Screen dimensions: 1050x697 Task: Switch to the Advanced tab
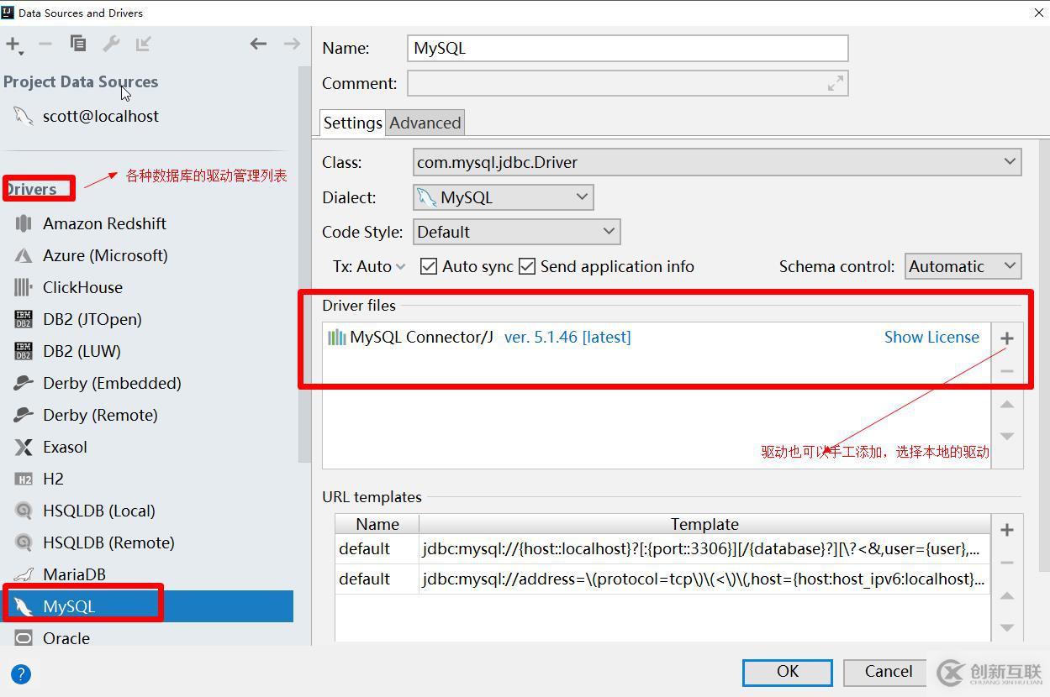click(x=425, y=123)
